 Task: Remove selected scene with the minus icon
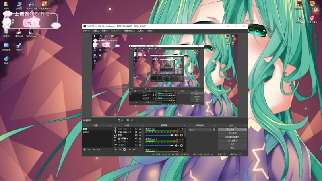tap(89, 150)
